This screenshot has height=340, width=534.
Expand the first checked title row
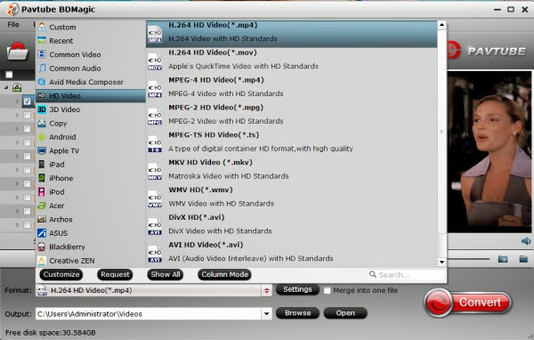[x=17, y=101]
